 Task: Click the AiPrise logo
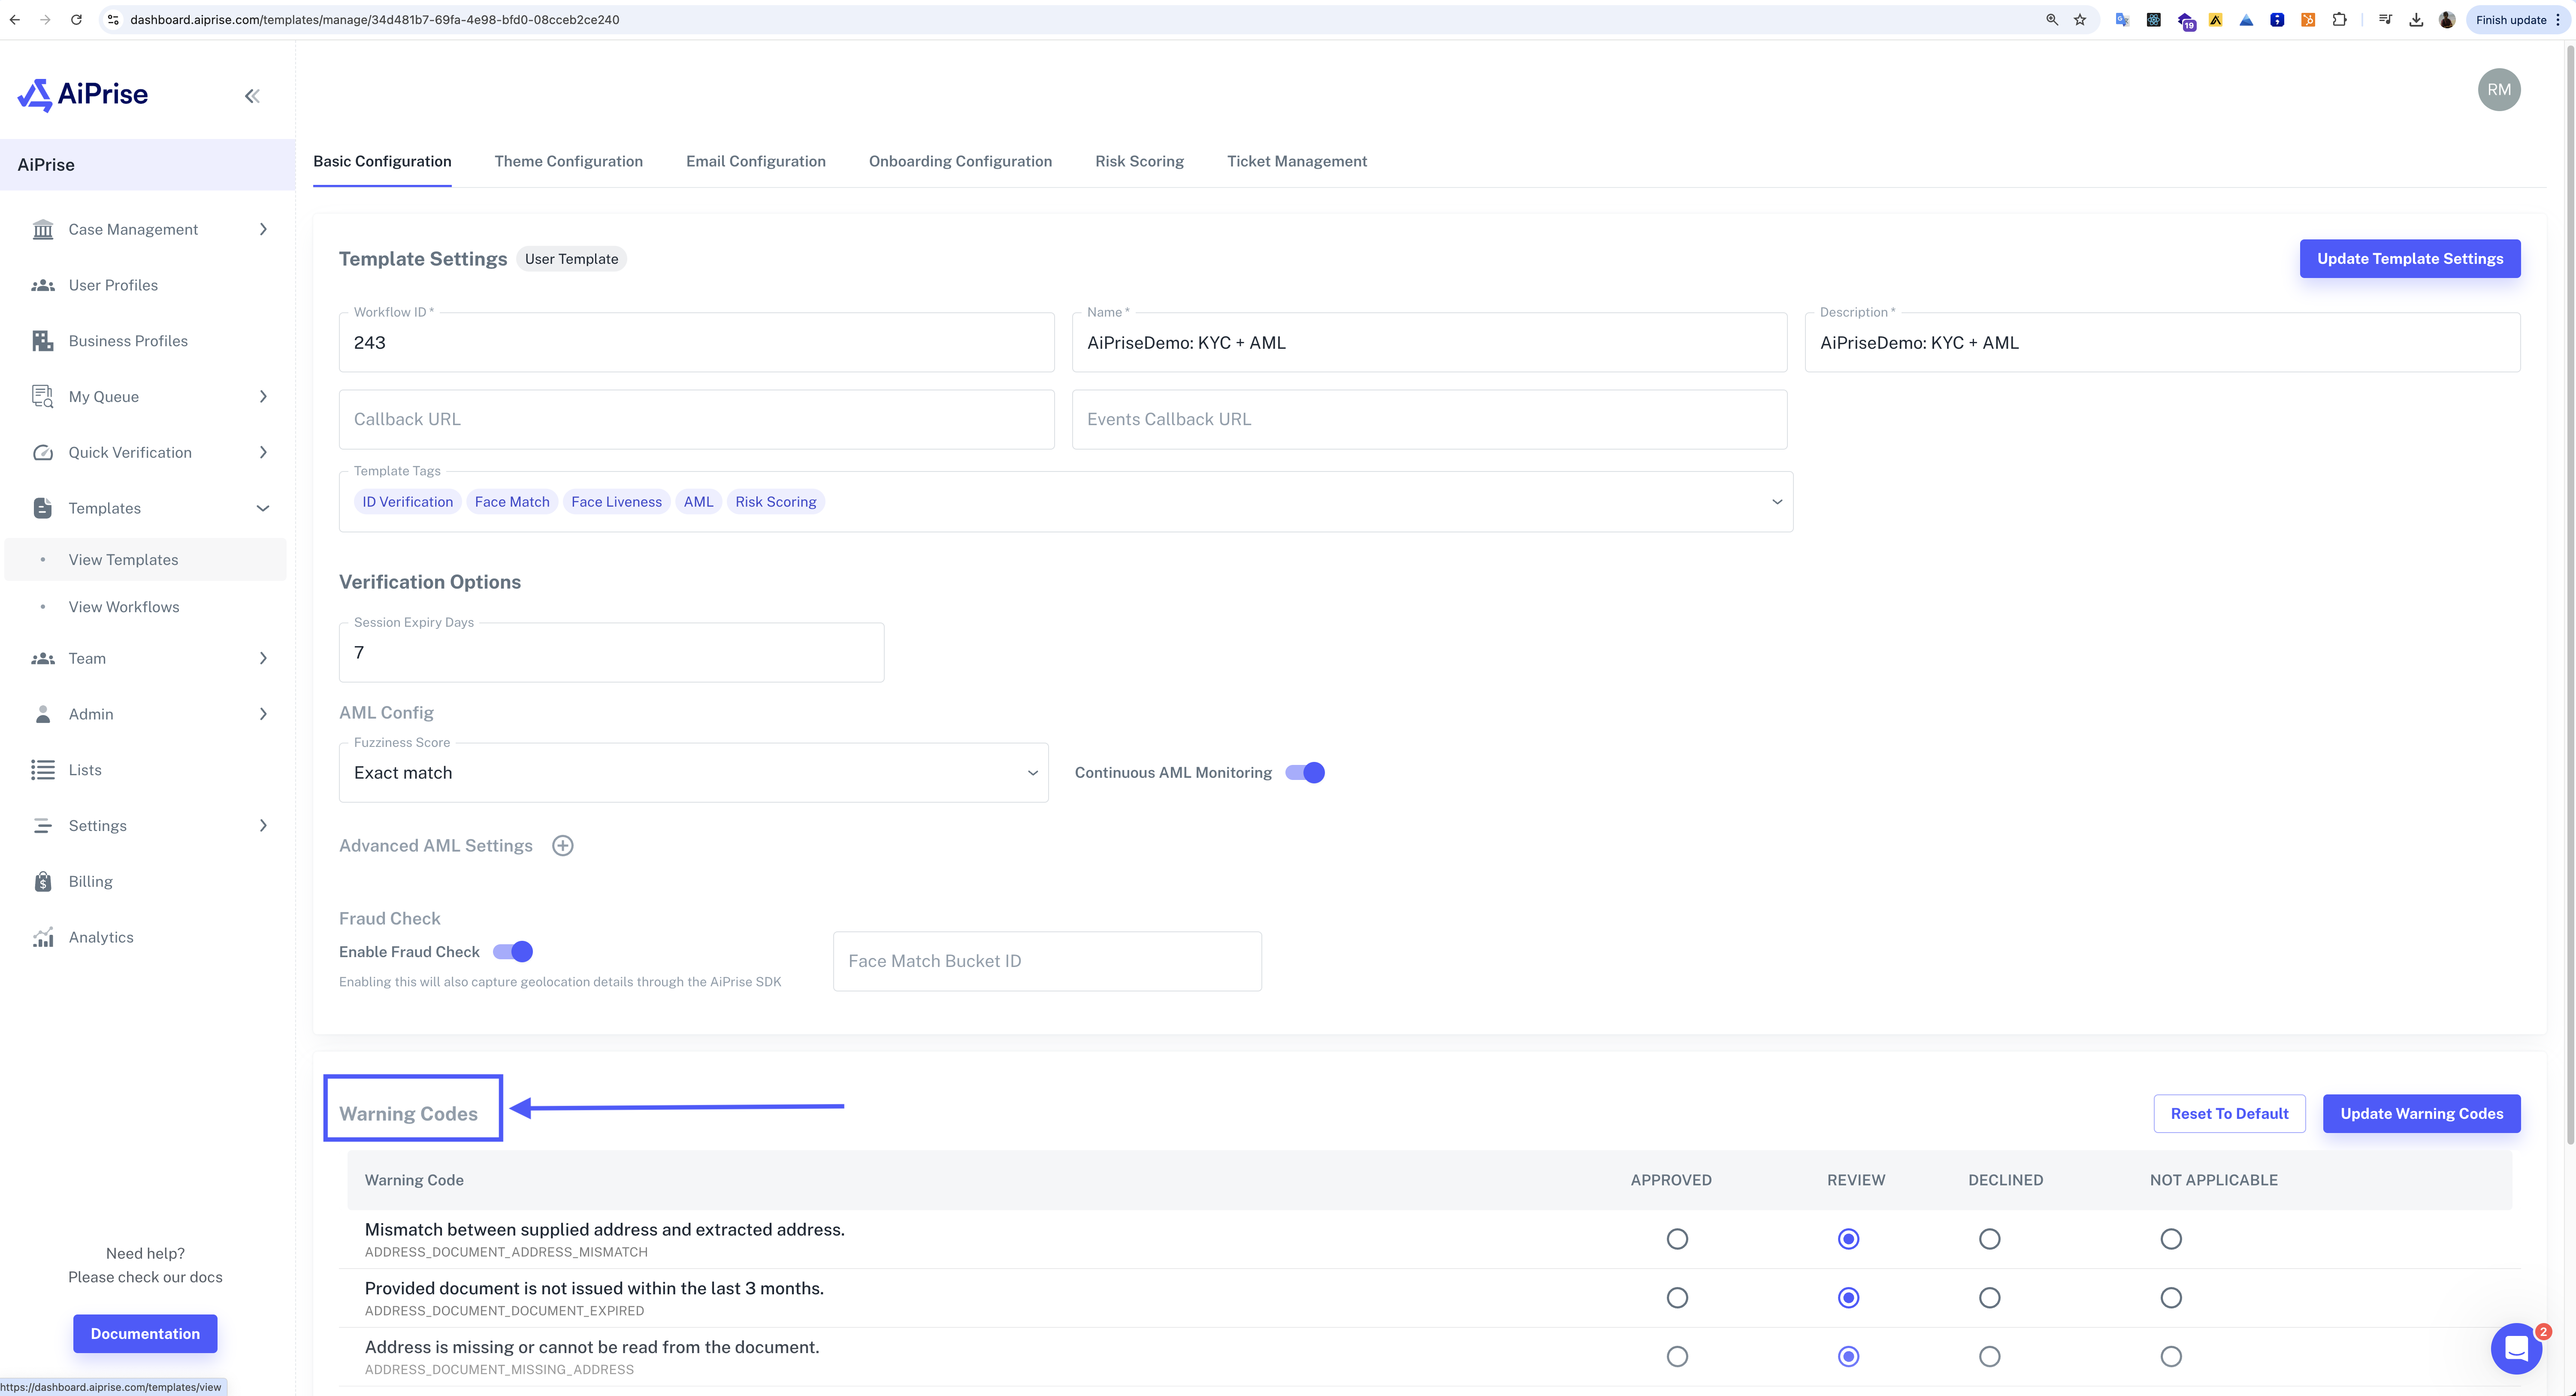[x=83, y=95]
